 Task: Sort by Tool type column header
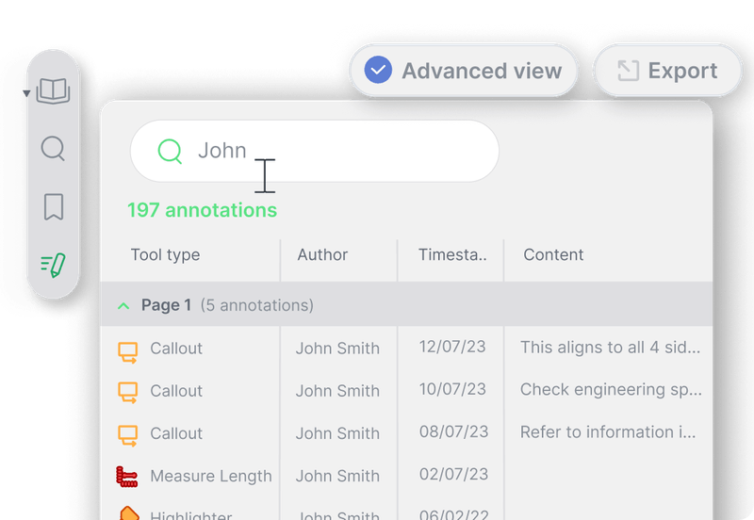(165, 255)
